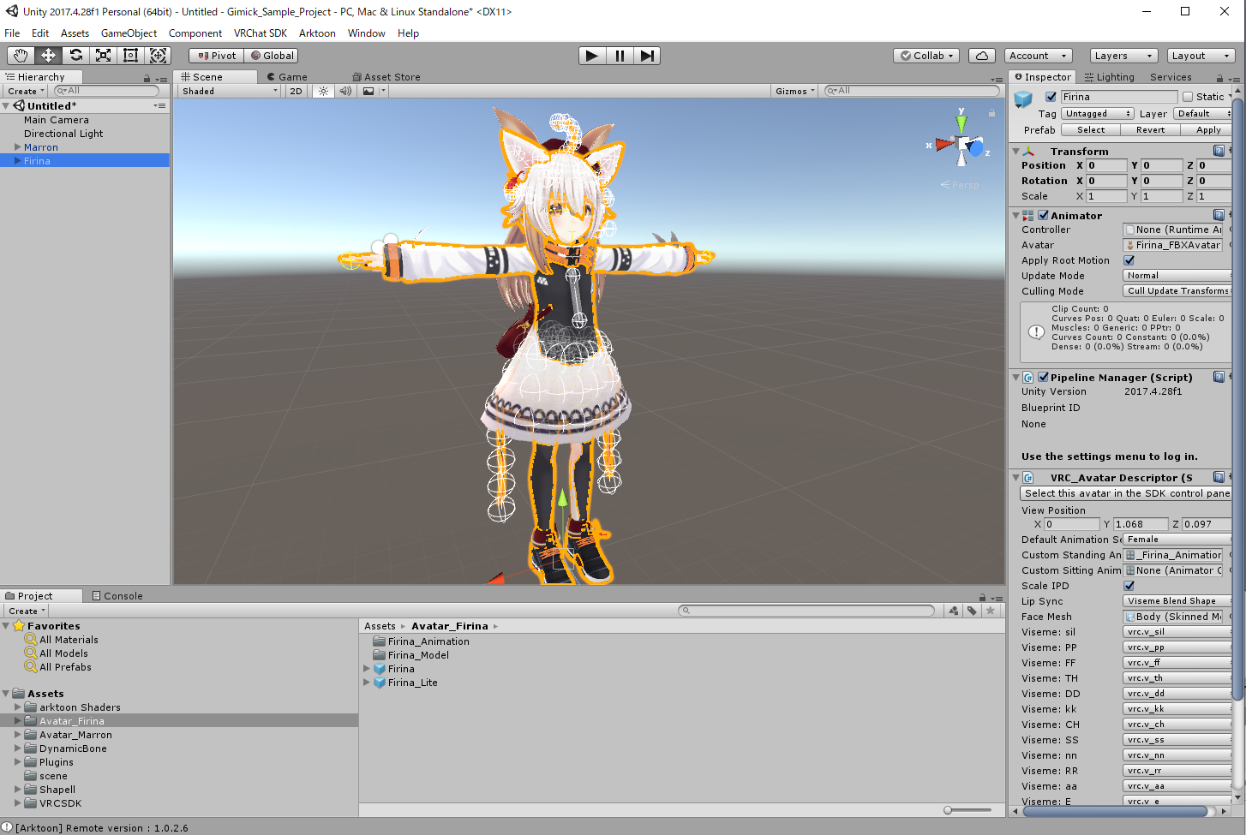This screenshot has height=835, width=1246.
Task: Click the Step forward button
Action: point(647,56)
